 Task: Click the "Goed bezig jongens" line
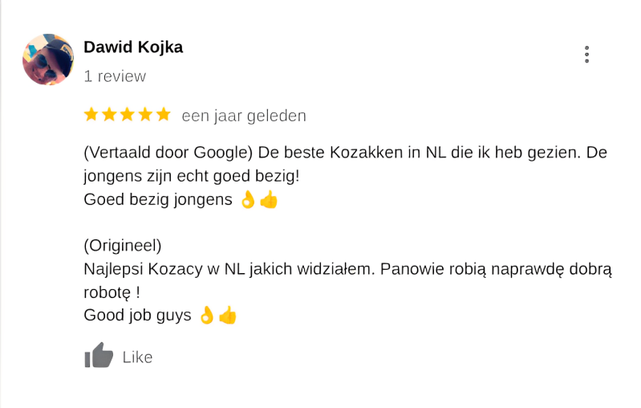(157, 200)
